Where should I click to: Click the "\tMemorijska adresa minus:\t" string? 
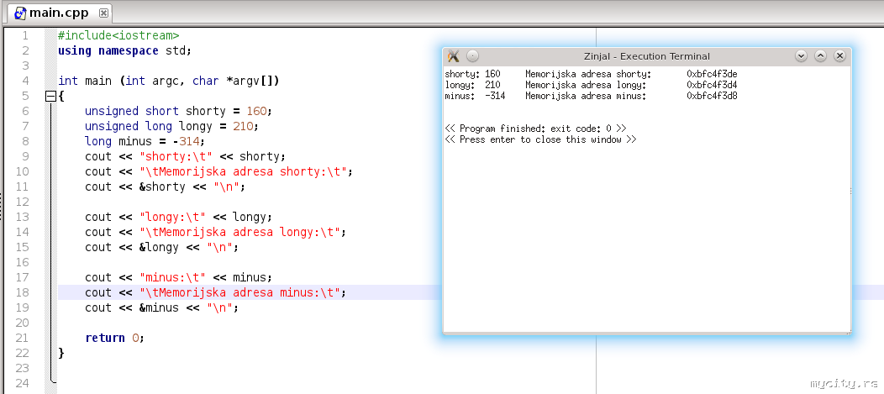(x=239, y=292)
